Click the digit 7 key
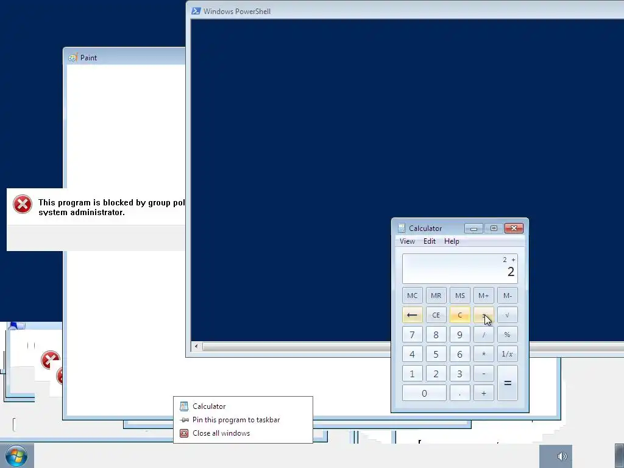The height and width of the screenshot is (468, 624). pyautogui.click(x=413, y=335)
